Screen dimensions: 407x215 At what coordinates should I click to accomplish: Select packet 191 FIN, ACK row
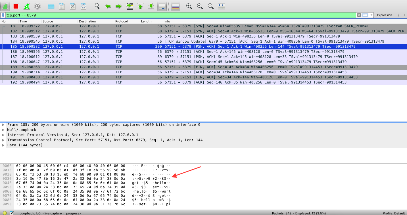[x=203, y=77]
